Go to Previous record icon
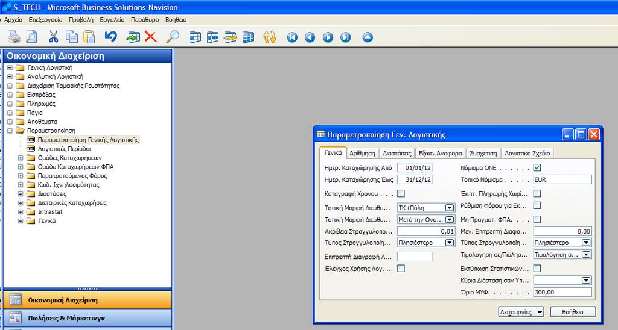This screenshot has height=330, width=618. point(310,37)
